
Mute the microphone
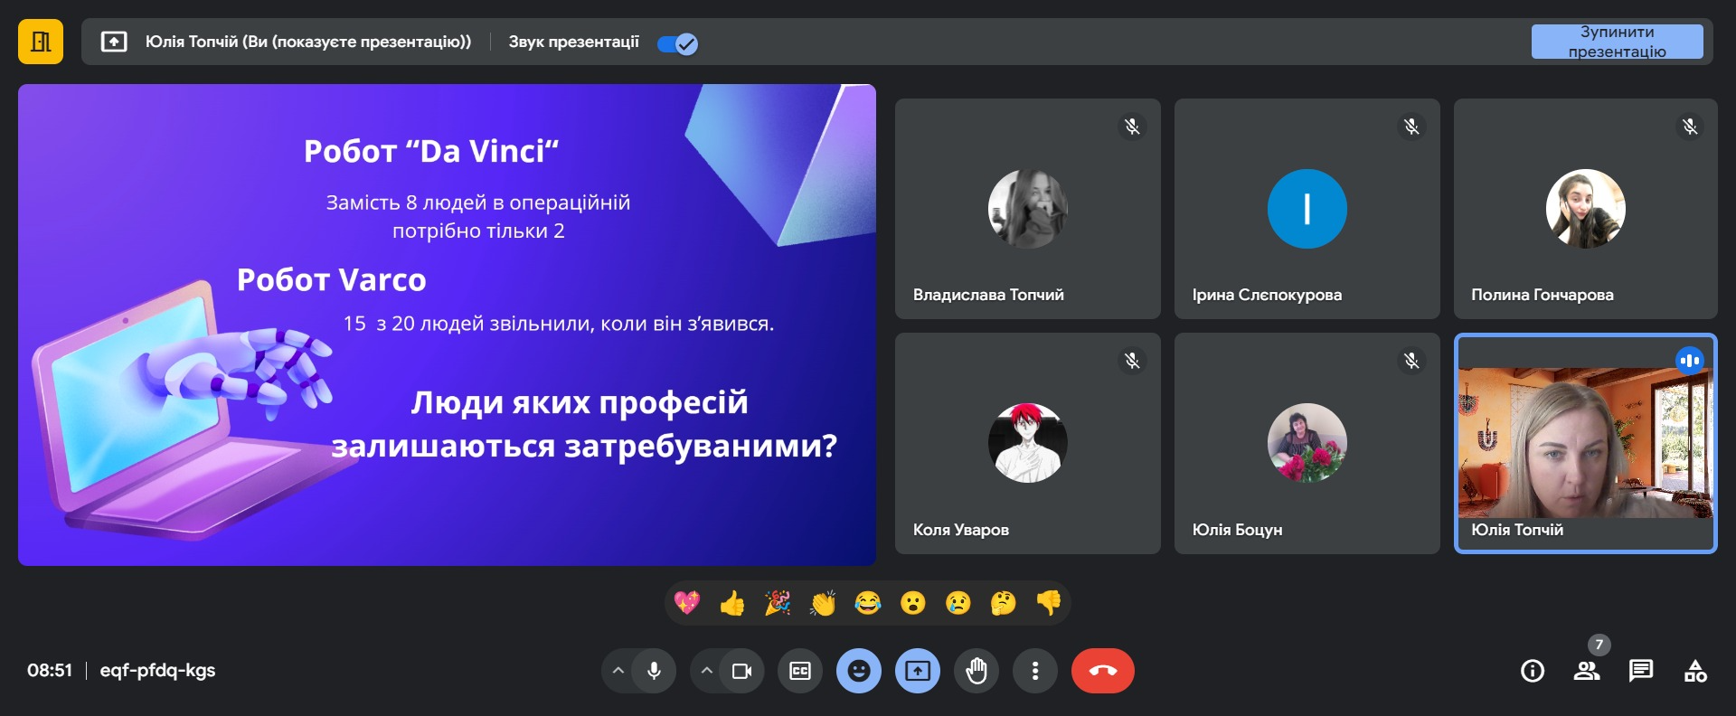point(654,671)
